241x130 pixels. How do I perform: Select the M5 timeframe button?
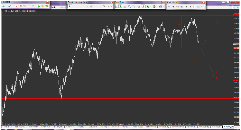pyautogui.click(x=173, y=7)
